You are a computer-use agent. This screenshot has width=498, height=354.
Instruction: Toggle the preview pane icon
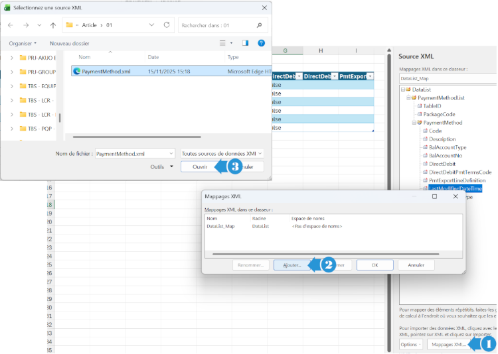[x=245, y=43]
